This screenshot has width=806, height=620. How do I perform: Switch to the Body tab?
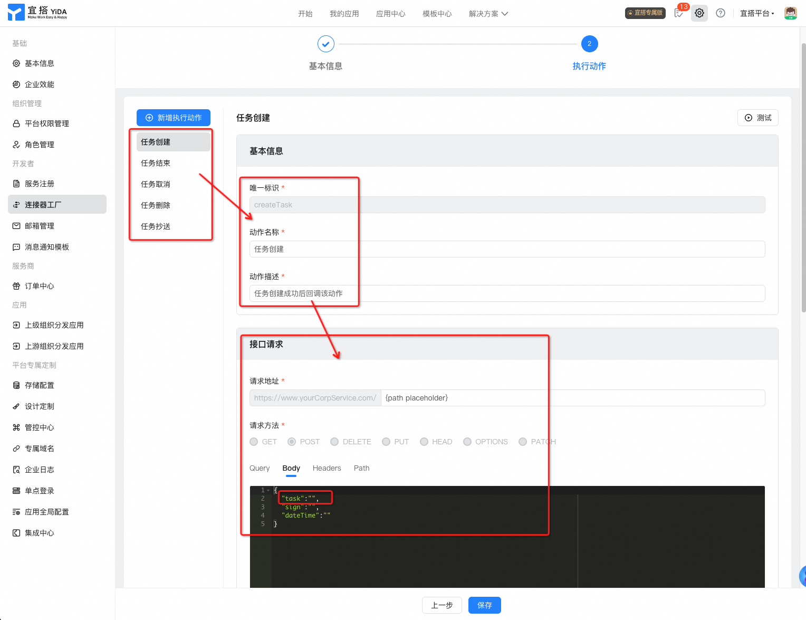click(291, 468)
